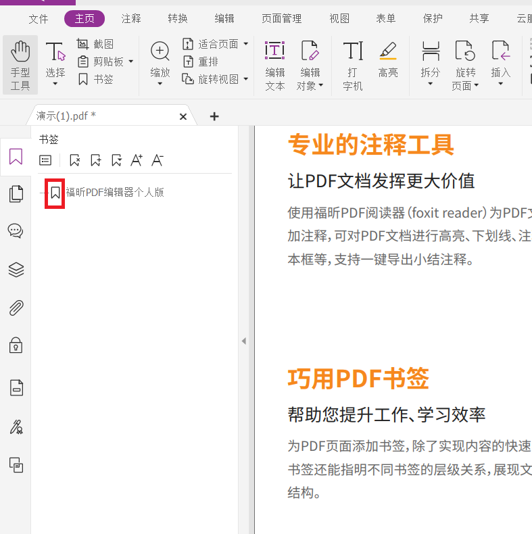Switch to the Home (主页) tab

click(x=84, y=18)
